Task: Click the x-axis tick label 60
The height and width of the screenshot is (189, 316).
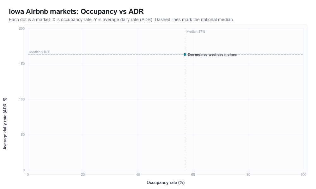Action: [x=193, y=175]
